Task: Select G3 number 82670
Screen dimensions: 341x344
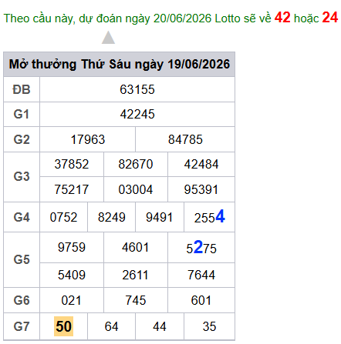Action: (136, 164)
